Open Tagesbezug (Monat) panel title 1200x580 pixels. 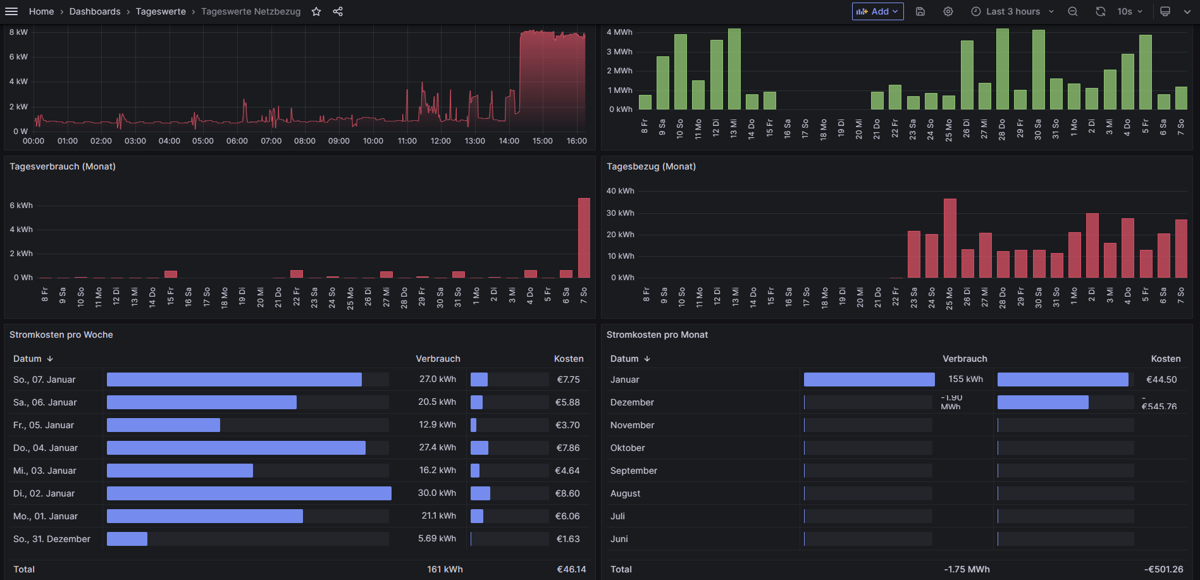(x=651, y=166)
